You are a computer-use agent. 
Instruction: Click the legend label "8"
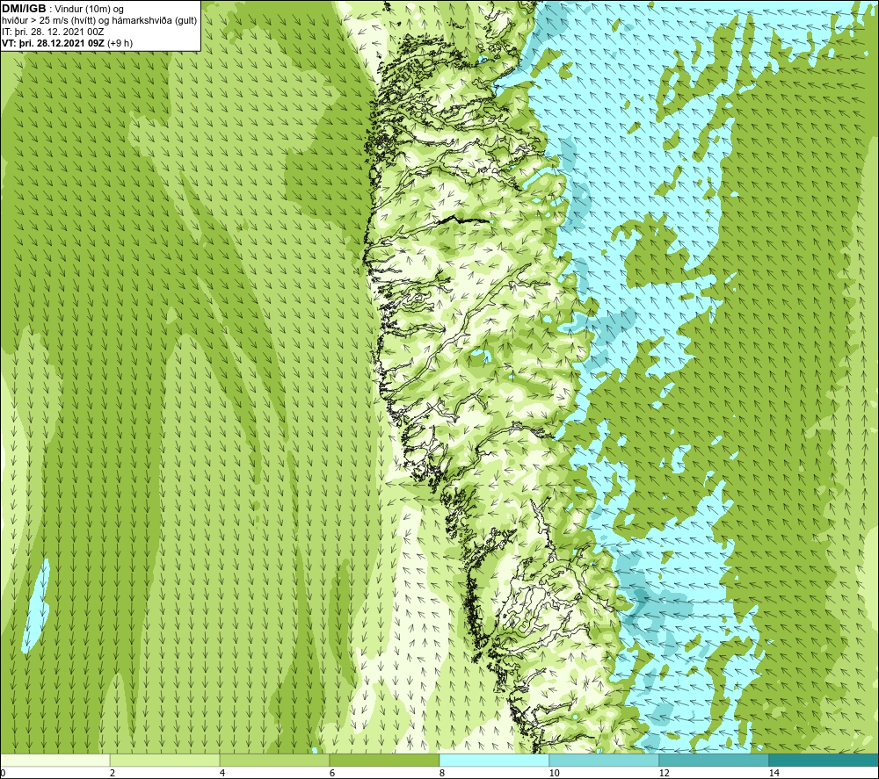(x=442, y=773)
